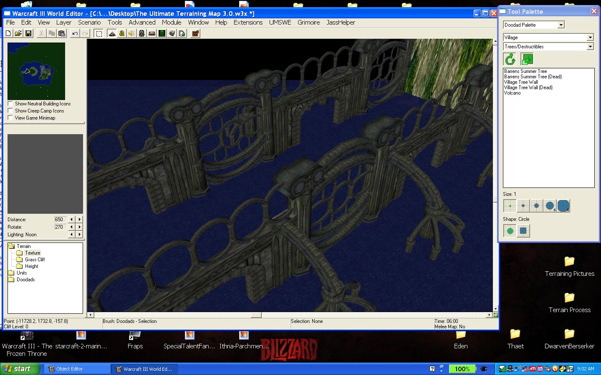Open the Grimoire menu
The image size is (601, 375).
[309, 22]
